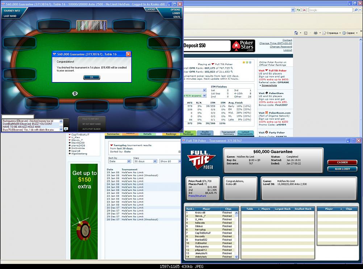Click the Last Hand button
Viewport: 363px width, 269px height.
(10, 16)
